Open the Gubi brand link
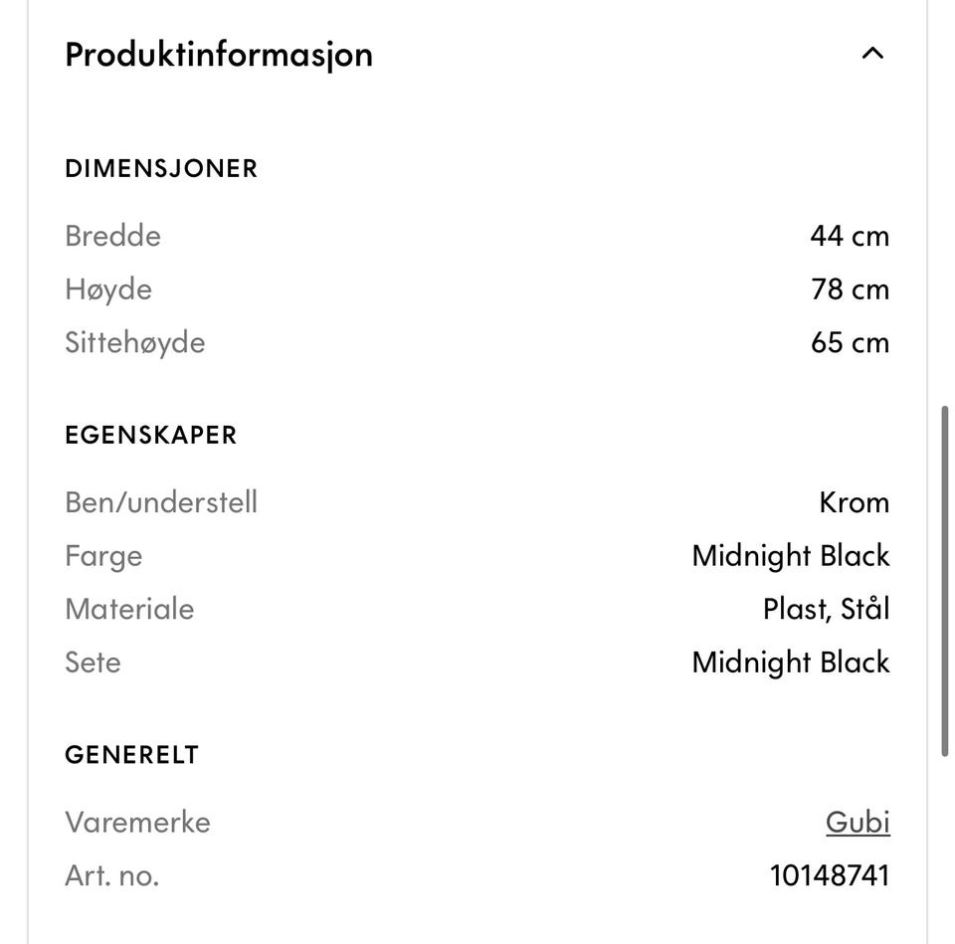Screen dimensions: 955x944 (x=858, y=823)
